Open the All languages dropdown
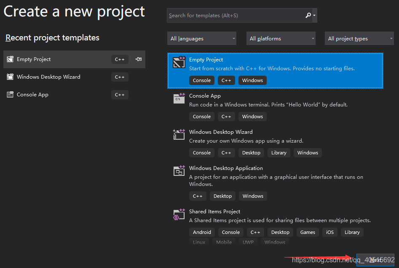Screen dimensions: 399x268 click(x=201, y=38)
